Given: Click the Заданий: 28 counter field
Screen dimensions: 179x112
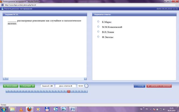Looking at the screenshot, I should 47,86.
